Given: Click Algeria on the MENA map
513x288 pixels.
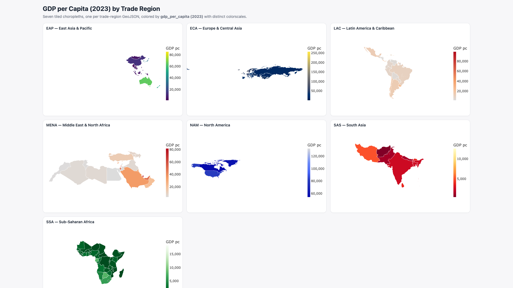Looking at the screenshot, I should pyautogui.click(x=75, y=172).
